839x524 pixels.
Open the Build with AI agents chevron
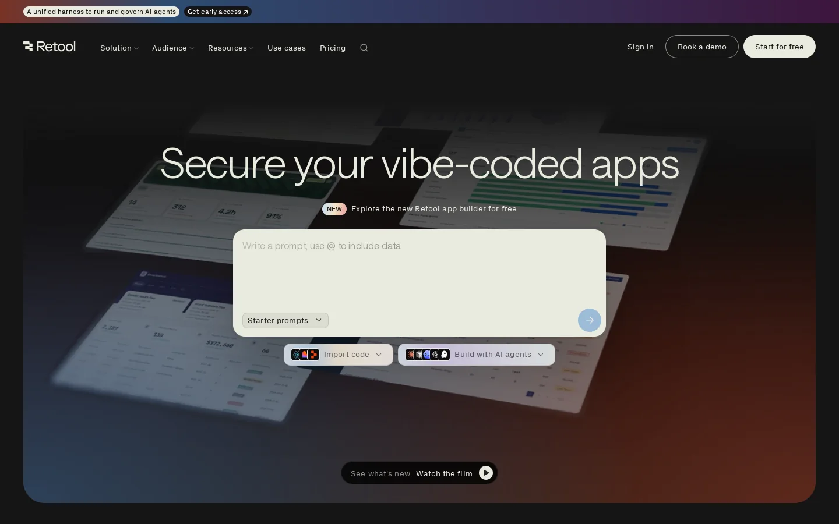pyautogui.click(x=541, y=355)
